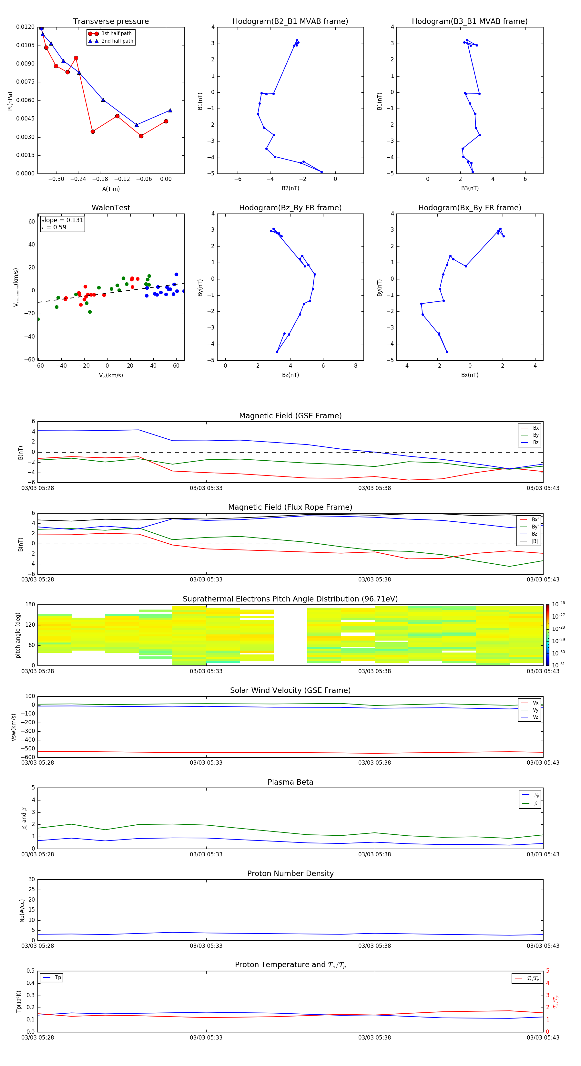Click the "B2(nT)" x-axis label
This screenshot has width=581, height=1066.
290,189
